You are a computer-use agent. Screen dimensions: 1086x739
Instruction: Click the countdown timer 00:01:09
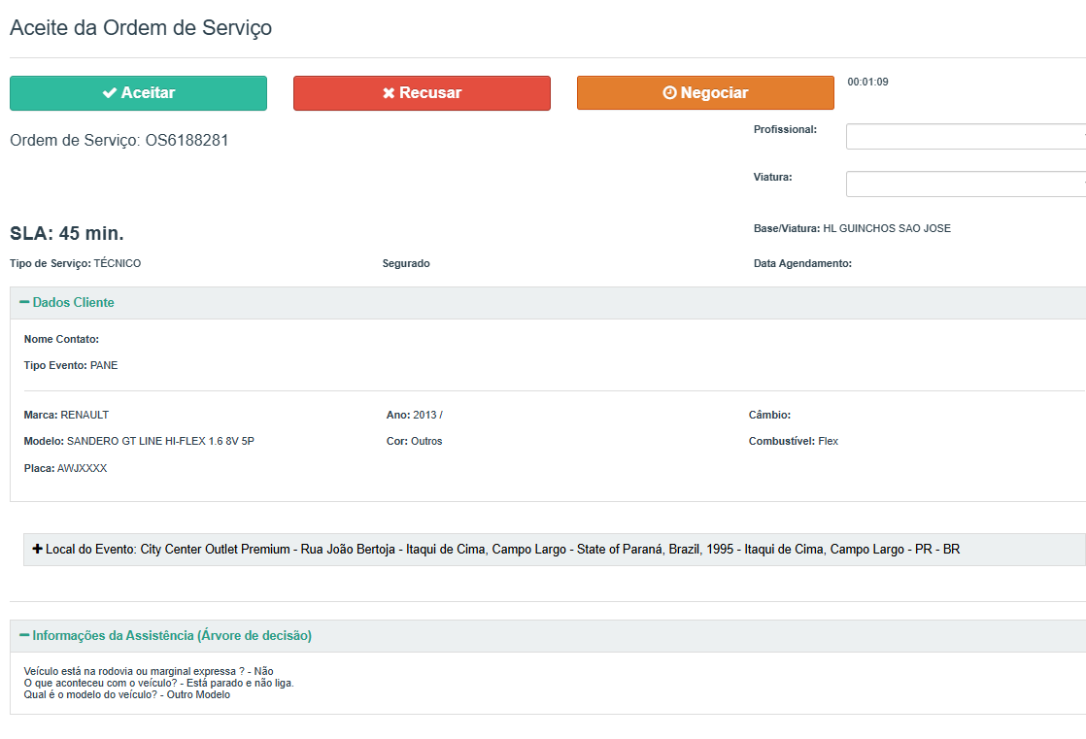point(867,83)
